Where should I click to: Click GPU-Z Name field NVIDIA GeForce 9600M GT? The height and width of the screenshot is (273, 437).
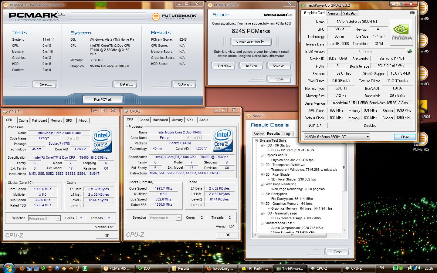tap(357, 22)
